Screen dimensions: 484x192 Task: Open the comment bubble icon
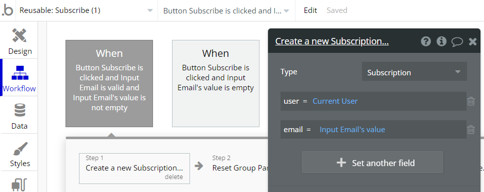click(x=457, y=41)
